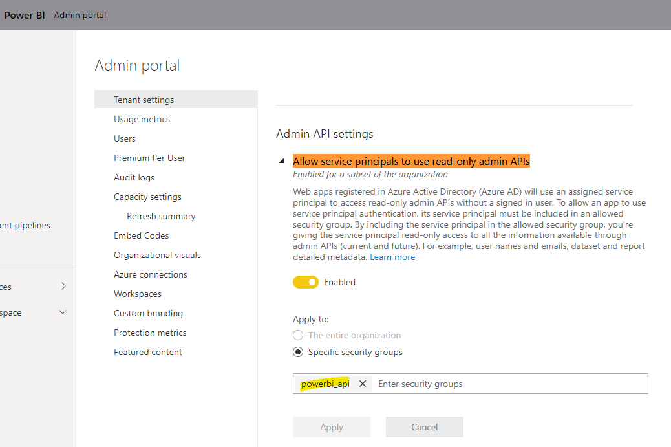View Audit logs

click(134, 177)
